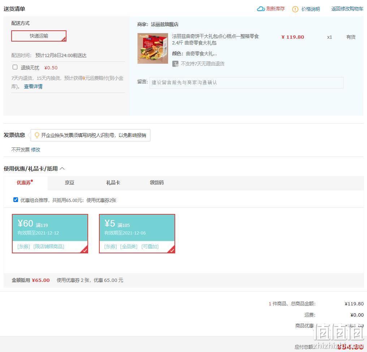Screen dimensions: 367x352
Task: Click the price explanation exclamation icon
Action: [295, 9]
